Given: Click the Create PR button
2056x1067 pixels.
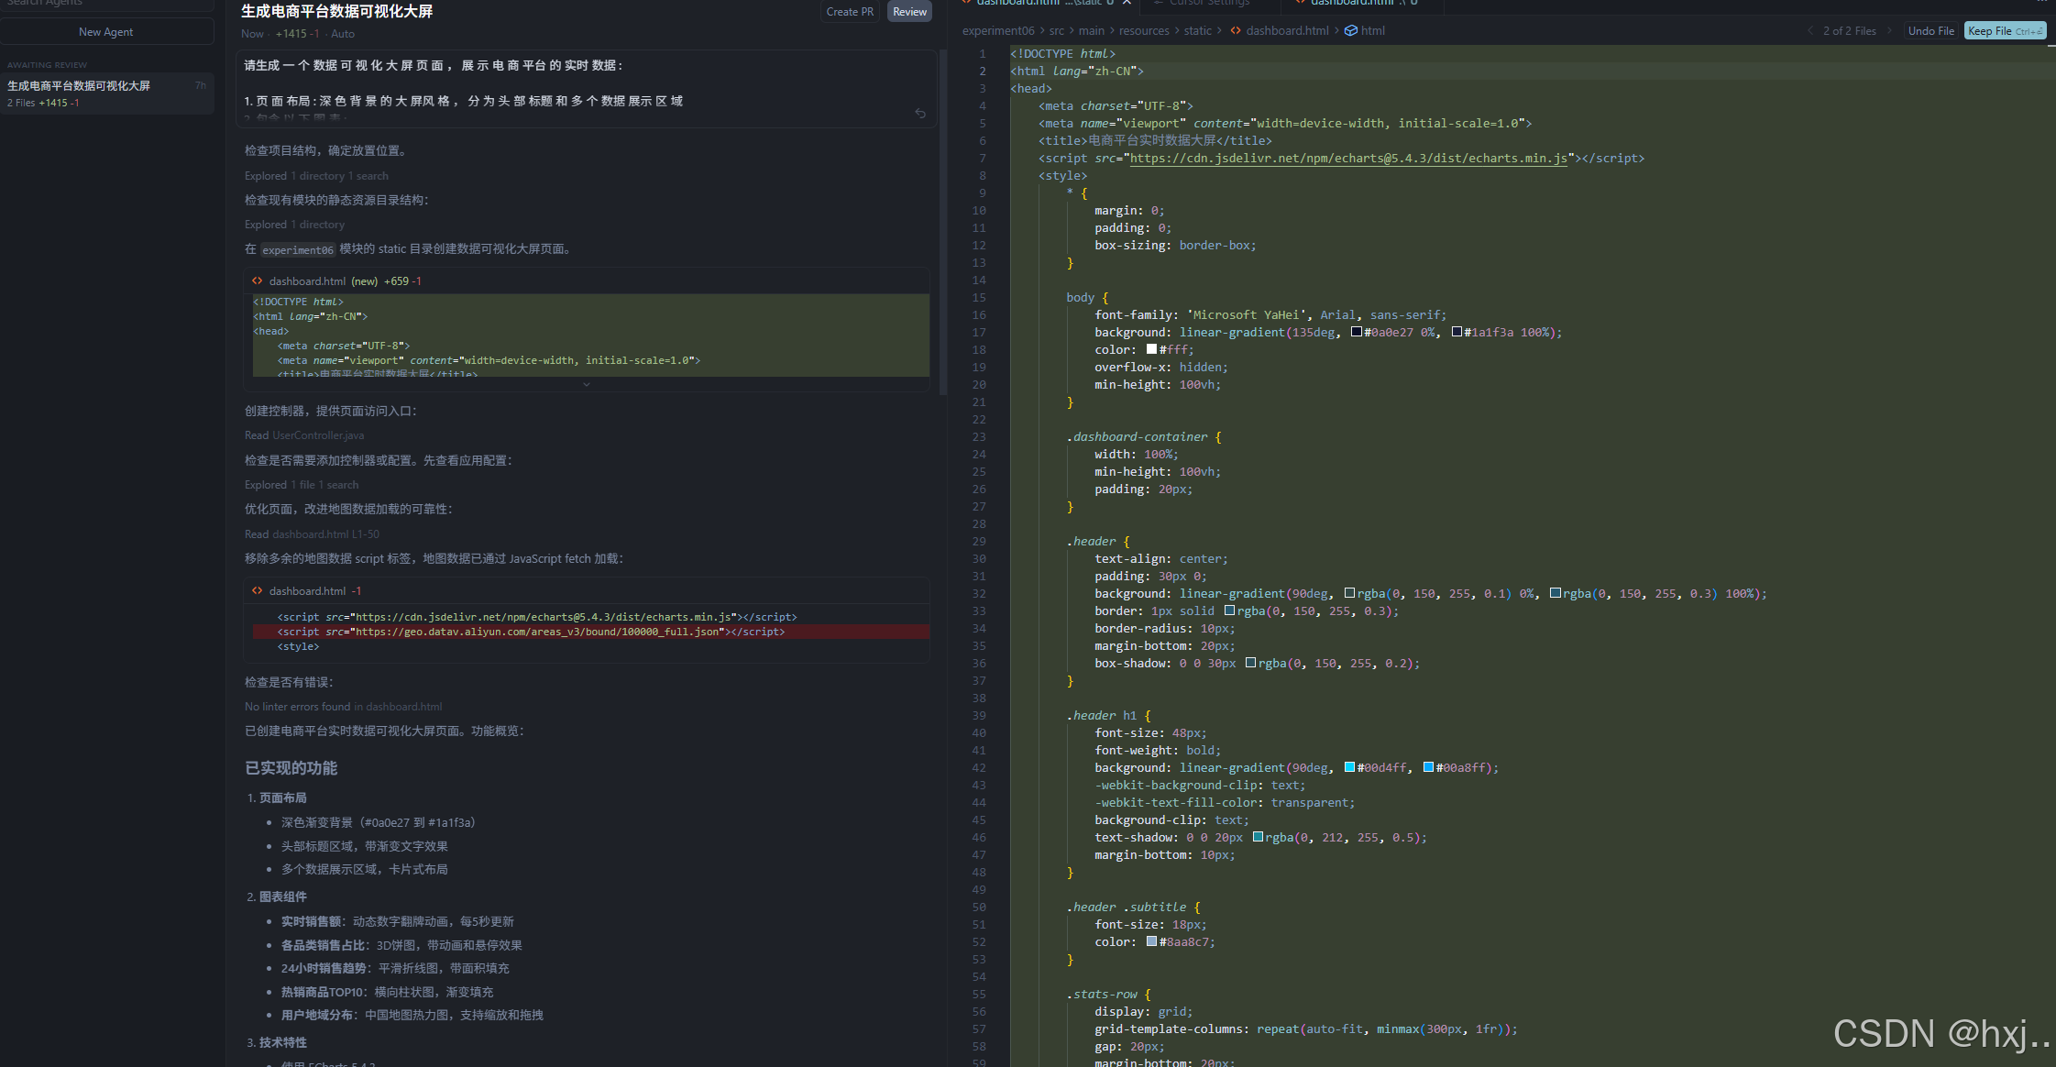Looking at the screenshot, I should click(849, 12).
